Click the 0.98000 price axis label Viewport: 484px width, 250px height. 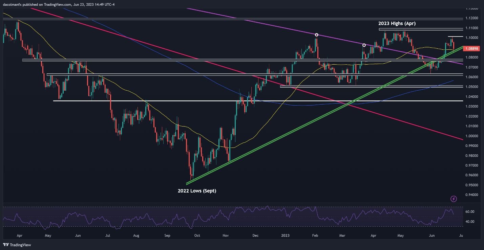click(x=471, y=156)
